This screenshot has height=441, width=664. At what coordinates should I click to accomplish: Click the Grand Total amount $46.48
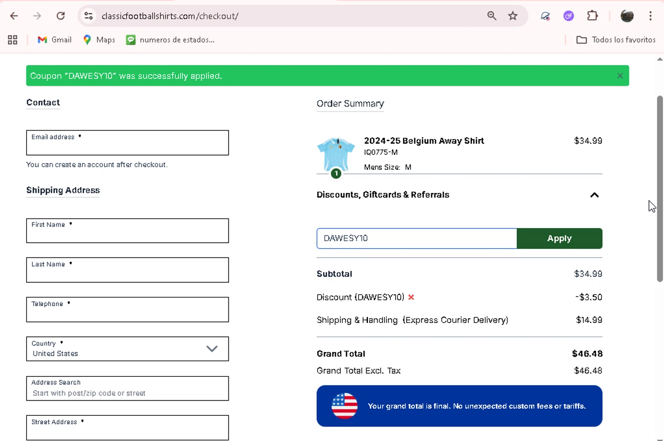(x=587, y=353)
